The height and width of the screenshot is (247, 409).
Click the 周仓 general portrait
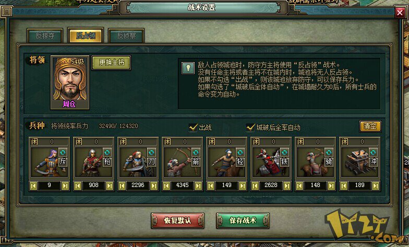[x=70, y=83]
